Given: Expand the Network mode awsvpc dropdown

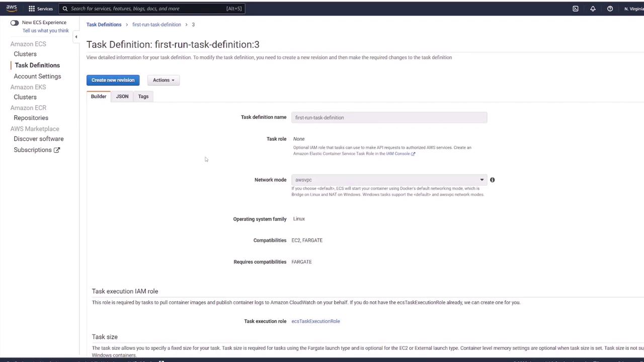Looking at the screenshot, I should pos(389,179).
